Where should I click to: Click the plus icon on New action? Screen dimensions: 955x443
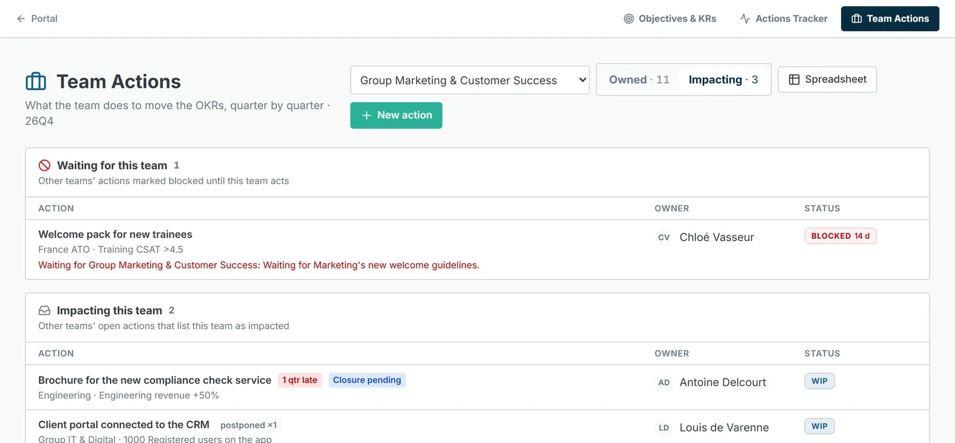[x=366, y=115]
